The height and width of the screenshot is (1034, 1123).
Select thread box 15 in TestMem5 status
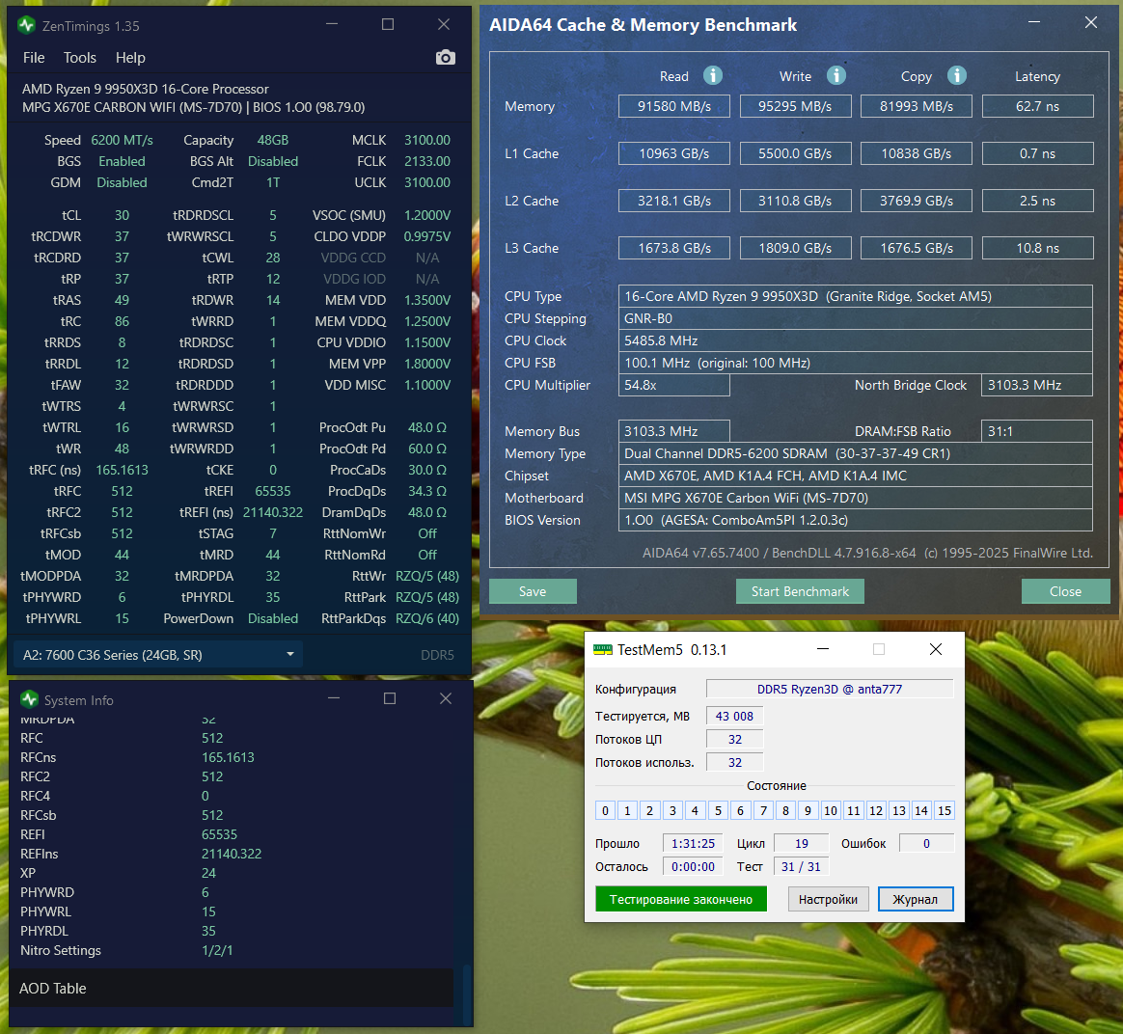945,810
